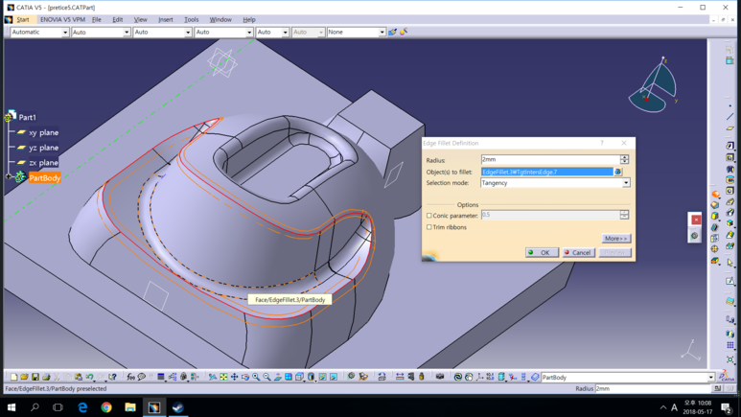741x417 pixels.
Task: Open the Windows Start button
Action: coord(12,407)
